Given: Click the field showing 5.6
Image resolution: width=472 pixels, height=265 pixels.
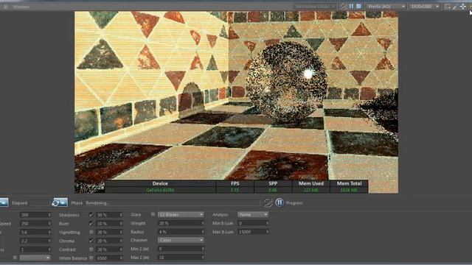Looking at the screenshot, I should pyautogui.click(x=35, y=233).
